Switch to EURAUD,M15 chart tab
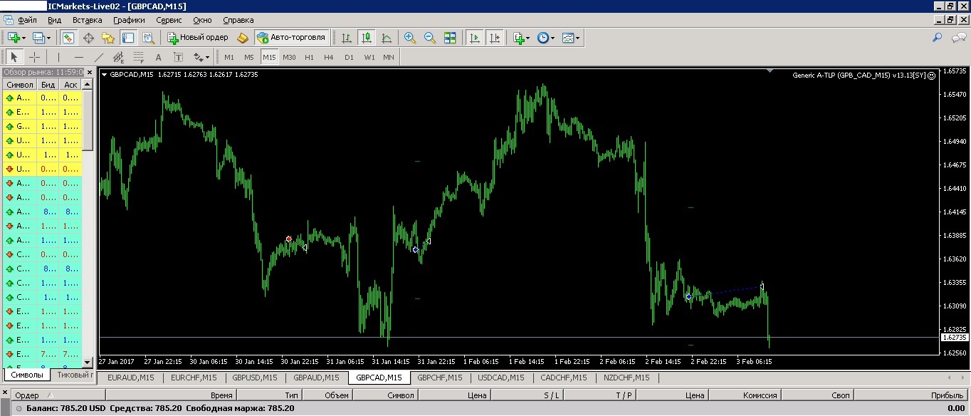This screenshot has height=416, width=971. point(131,378)
